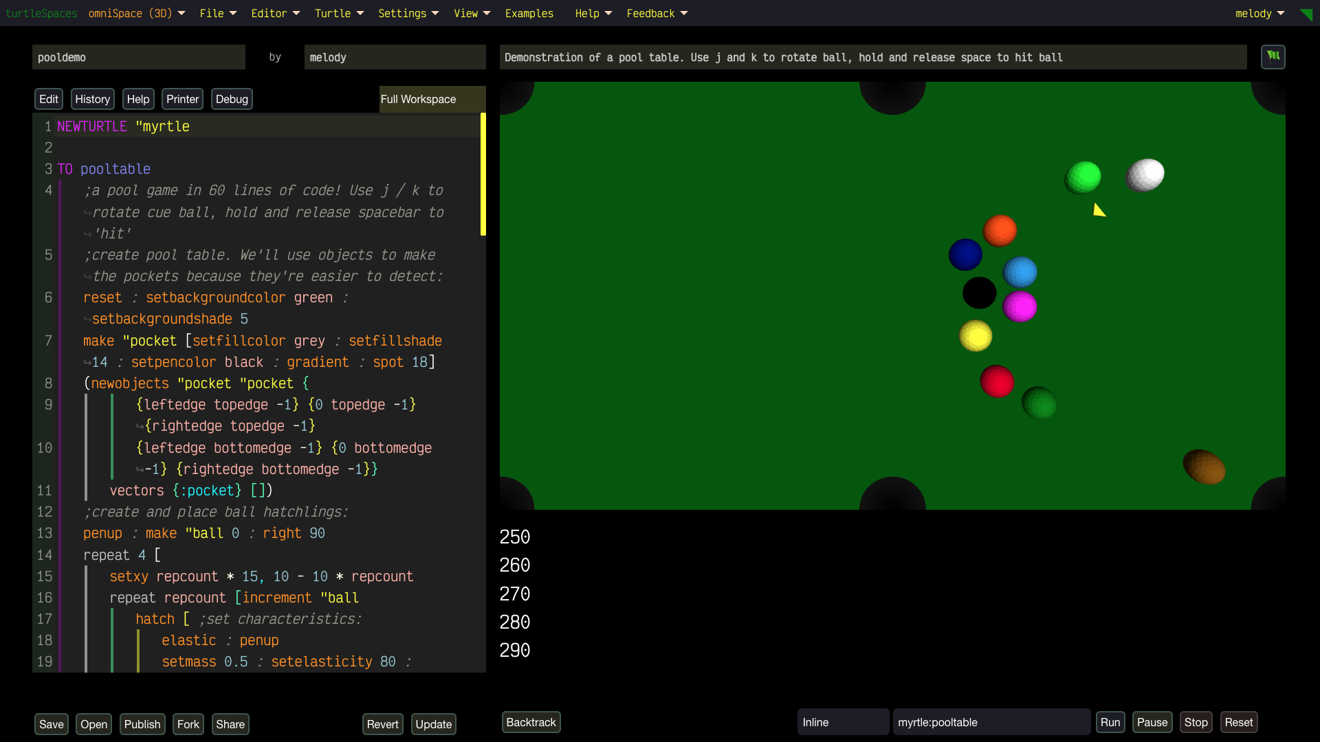The image size is (1320, 742).
Task: Click the yellow editor scrollbar thumb
Action: point(483,175)
